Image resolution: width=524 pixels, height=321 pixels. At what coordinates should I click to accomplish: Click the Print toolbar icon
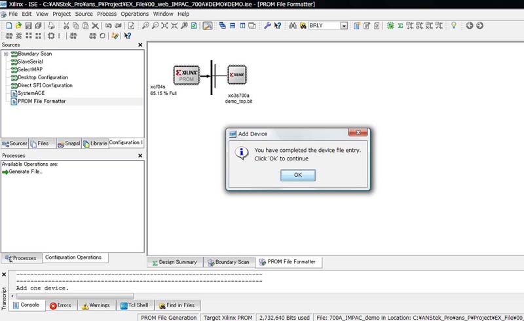[x=51, y=26]
